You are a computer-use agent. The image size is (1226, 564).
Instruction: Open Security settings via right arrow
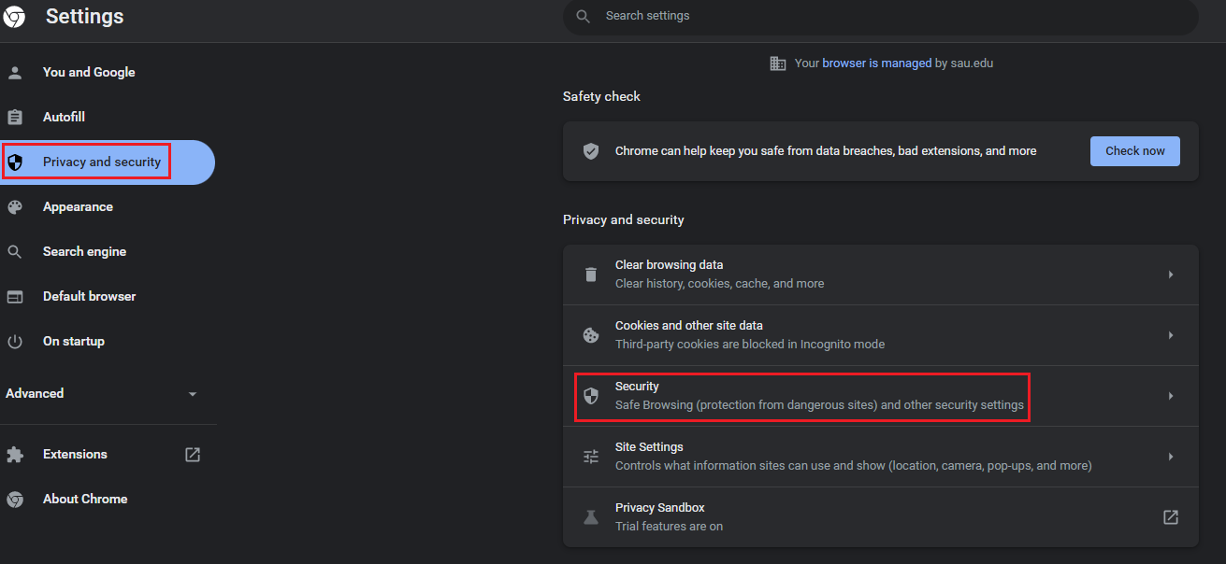[1171, 396]
